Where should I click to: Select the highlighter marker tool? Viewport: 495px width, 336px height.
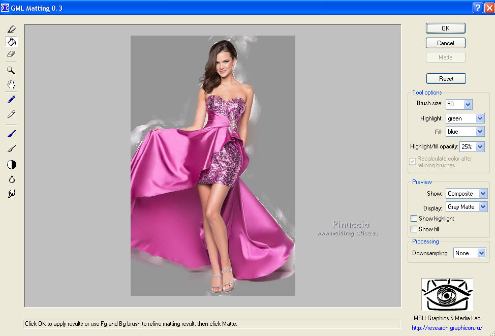11,29
